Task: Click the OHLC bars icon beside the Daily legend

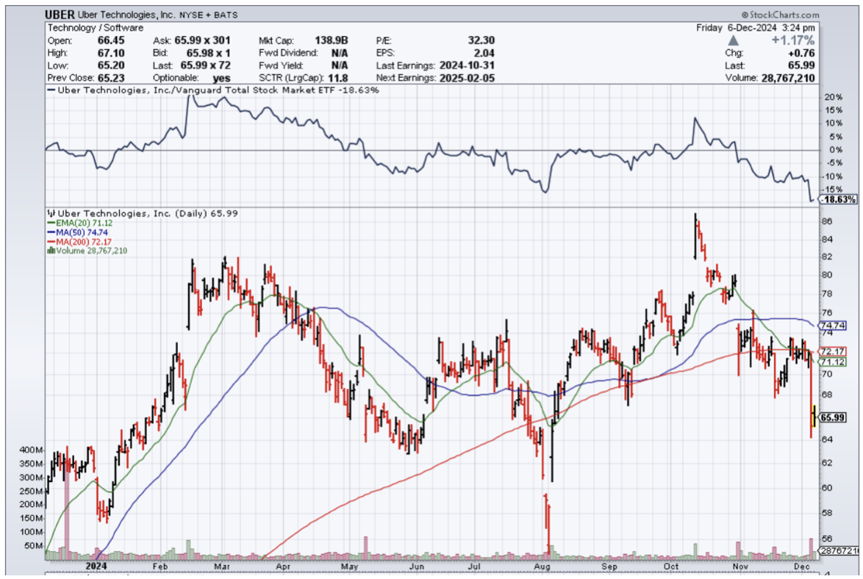Action: [50, 212]
